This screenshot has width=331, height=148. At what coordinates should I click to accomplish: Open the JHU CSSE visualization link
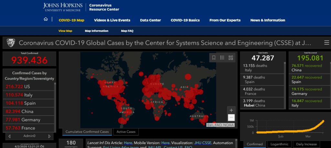tap(203, 143)
